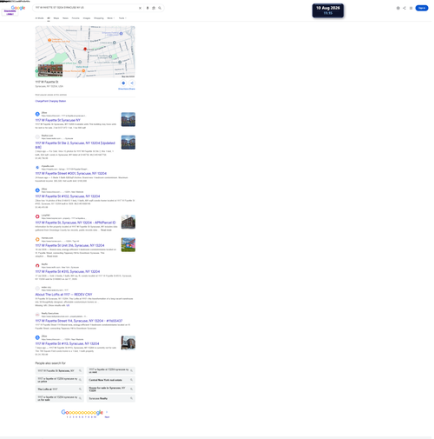Image resolution: width=434 pixels, height=439 pixels.
Task: Open '1117 W Fayette Street #001' result
Action: point(71,174)
